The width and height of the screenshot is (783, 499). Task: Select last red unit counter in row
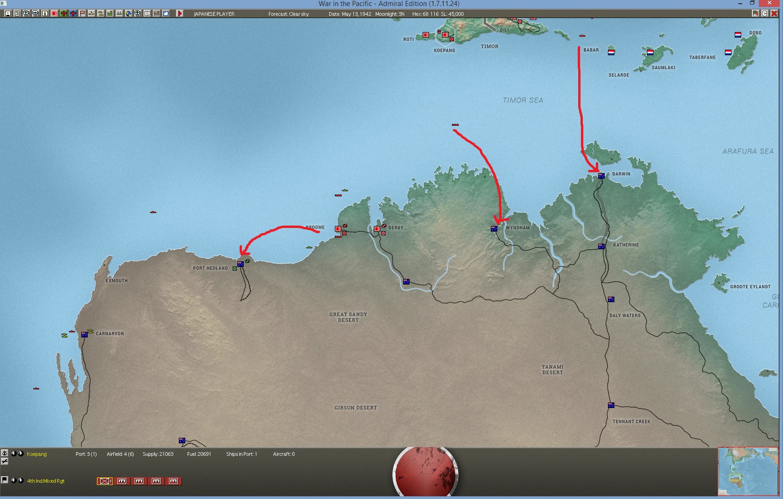point(174,481)
